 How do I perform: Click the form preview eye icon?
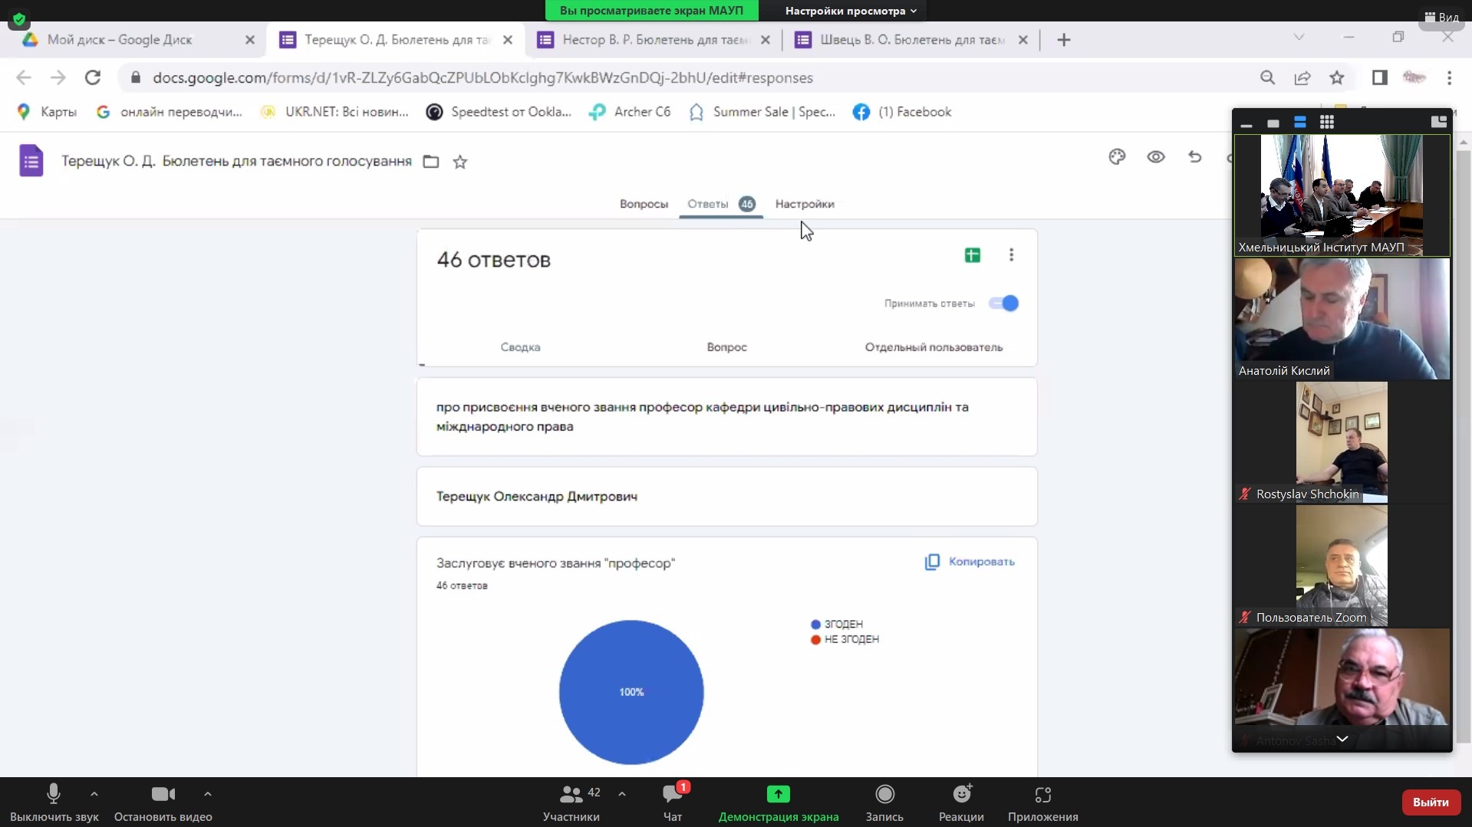click(x=1155, y=157)
